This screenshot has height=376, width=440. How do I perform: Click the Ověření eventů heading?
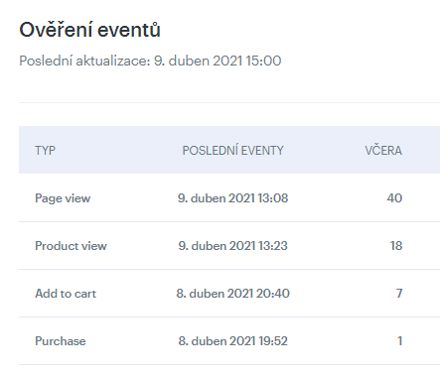click(x=89, y=30)
